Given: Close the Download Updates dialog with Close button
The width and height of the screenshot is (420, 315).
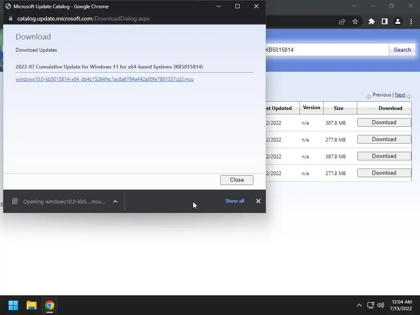Looking at the screenshot, I should point(237,180).
